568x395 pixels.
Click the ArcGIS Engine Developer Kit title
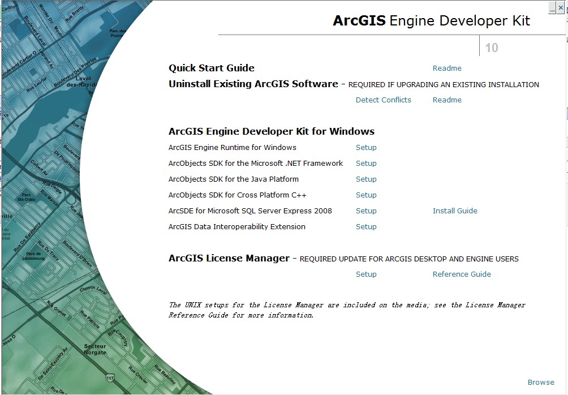(x=432, y=21)
